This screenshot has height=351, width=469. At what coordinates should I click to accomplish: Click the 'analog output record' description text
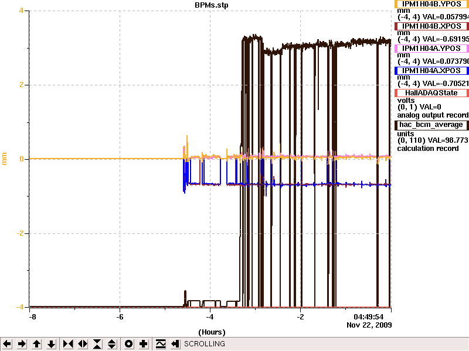point(433,115)
